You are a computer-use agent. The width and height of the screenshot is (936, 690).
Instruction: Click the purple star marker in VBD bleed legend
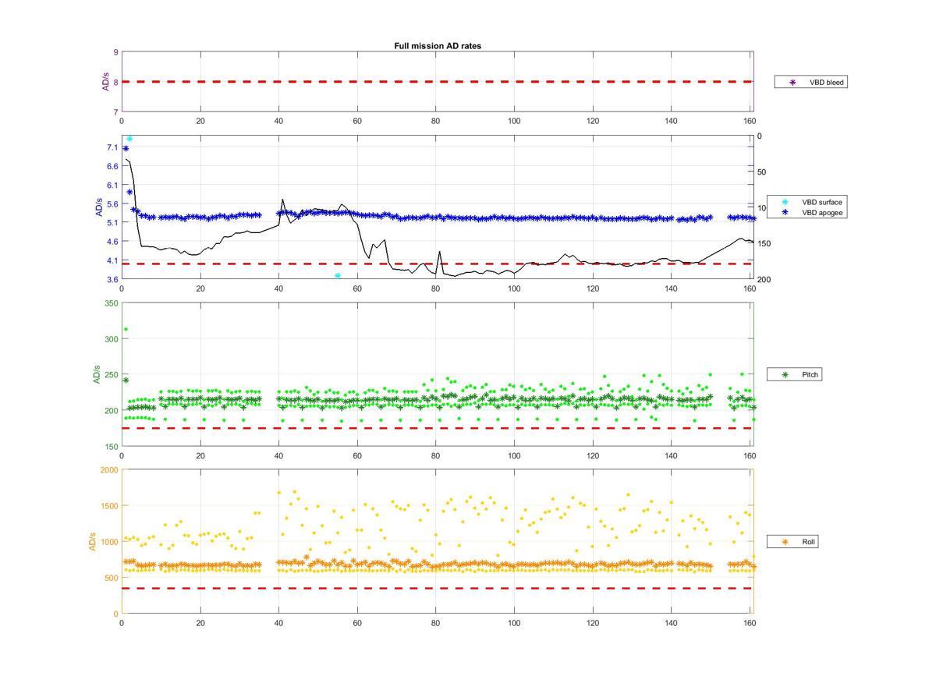[793, 82]
